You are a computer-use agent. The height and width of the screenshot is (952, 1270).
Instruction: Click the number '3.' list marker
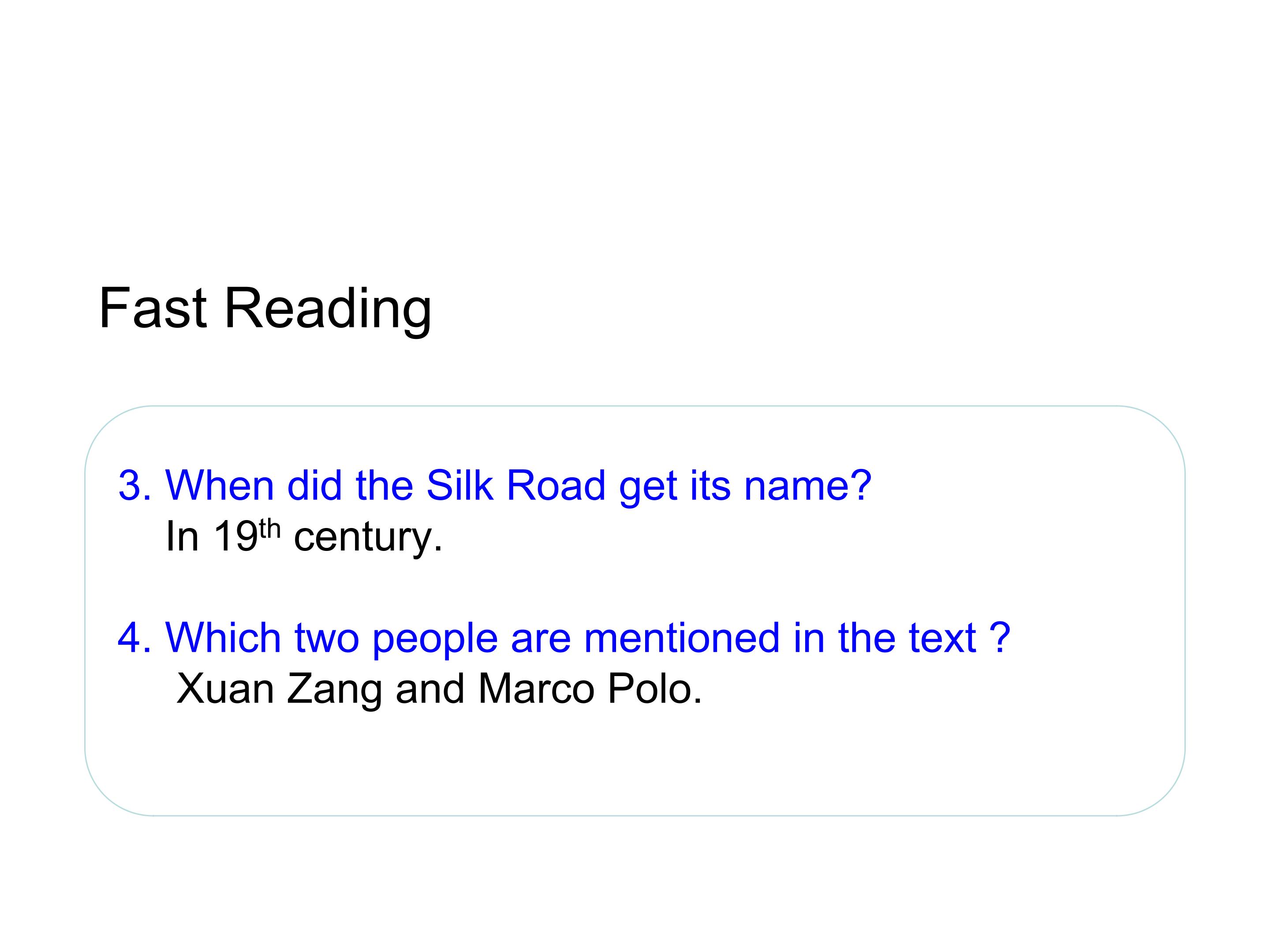click(135, 486)
